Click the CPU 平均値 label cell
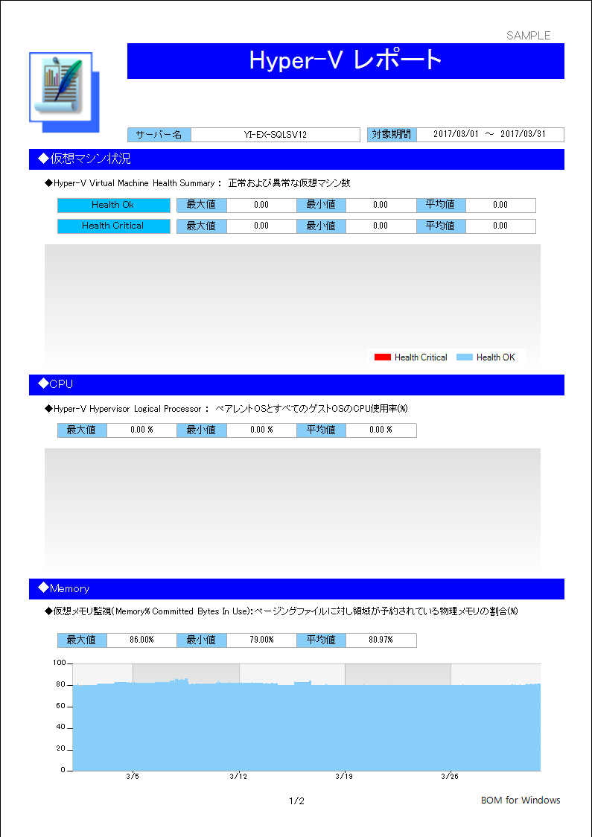 (321, 430)
